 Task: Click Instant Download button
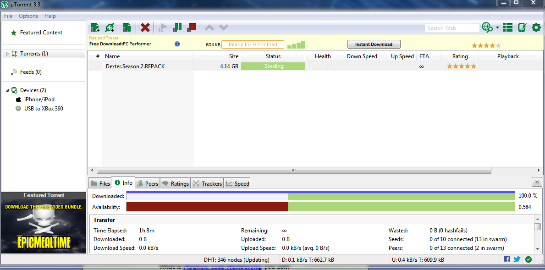point(374,44)
